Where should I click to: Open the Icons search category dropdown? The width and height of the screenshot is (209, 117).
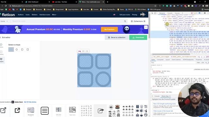coord(4,21)
